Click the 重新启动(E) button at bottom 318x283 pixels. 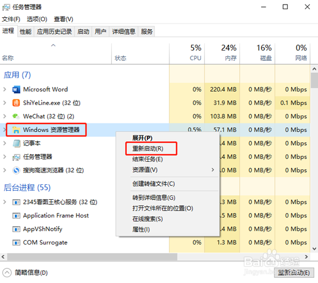click(x=294, y=273)
